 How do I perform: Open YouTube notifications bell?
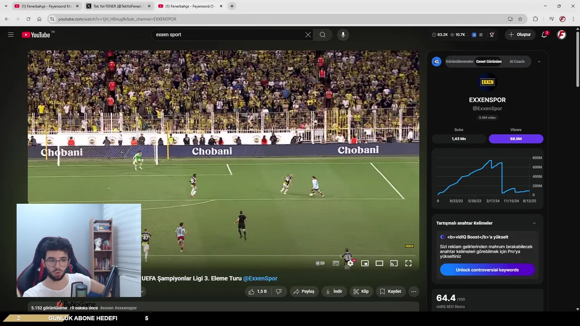coord(544,34)
